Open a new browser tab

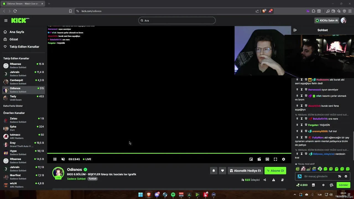pyautogui.click(x=49, y=4)
